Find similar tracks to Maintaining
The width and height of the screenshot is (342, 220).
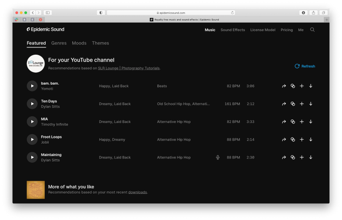click(x=293, y=158)
